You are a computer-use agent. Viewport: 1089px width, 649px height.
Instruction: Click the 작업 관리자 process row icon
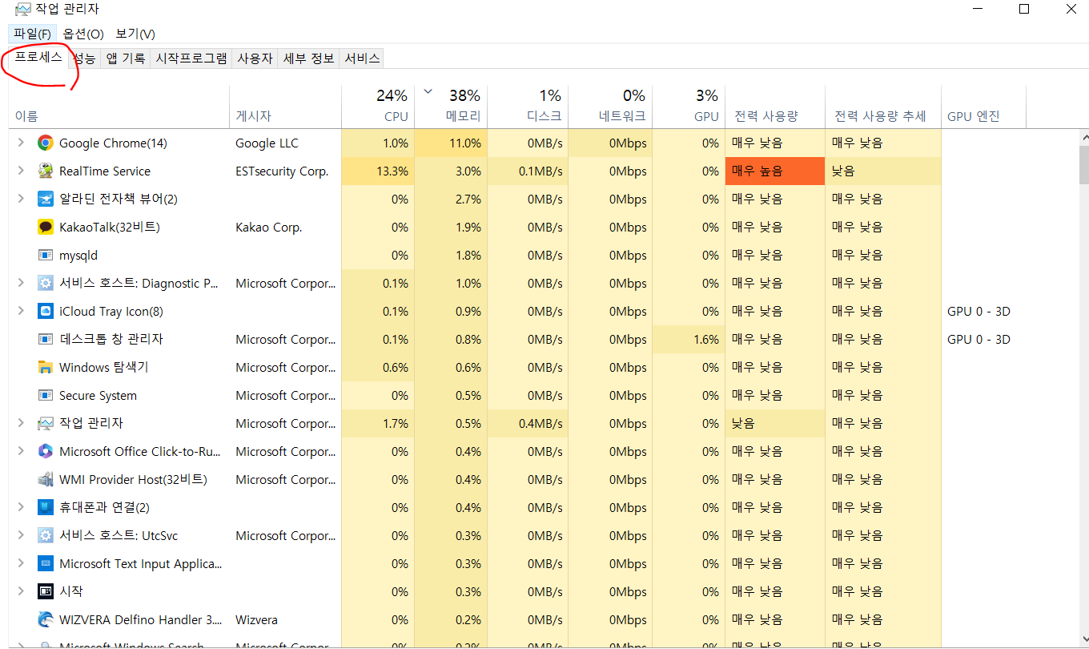(x=46, y=424)
